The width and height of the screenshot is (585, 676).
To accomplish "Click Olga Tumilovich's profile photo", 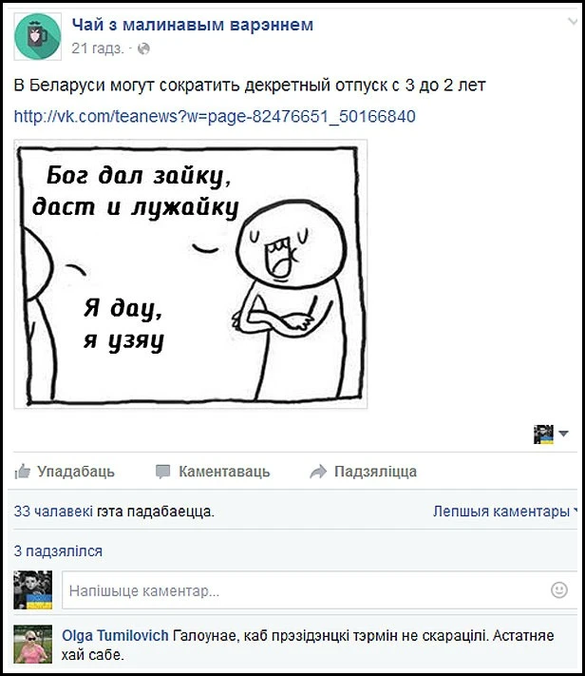I will pyautogui.click(x=32, y=644).
